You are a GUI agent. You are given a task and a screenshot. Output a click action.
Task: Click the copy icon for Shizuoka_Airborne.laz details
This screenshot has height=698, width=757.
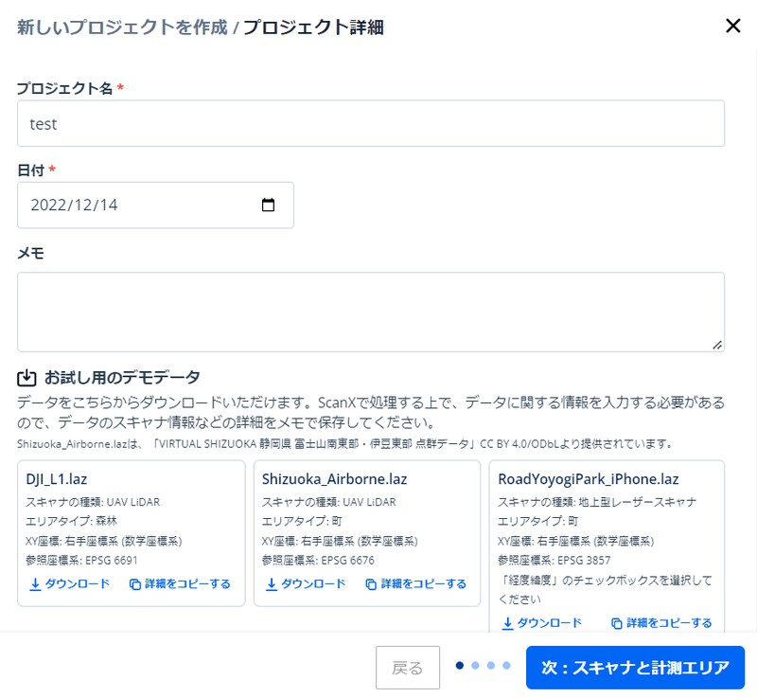click(x=371, y=584)
